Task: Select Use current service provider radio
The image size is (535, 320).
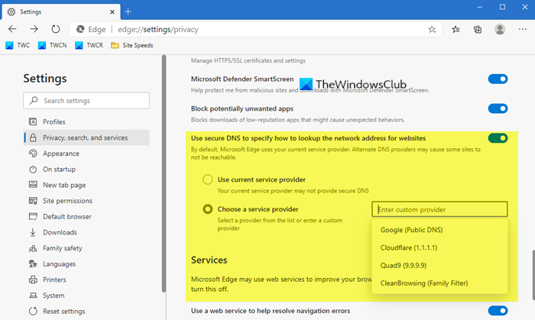Action: pyautogui.click(x=207, y=179)
